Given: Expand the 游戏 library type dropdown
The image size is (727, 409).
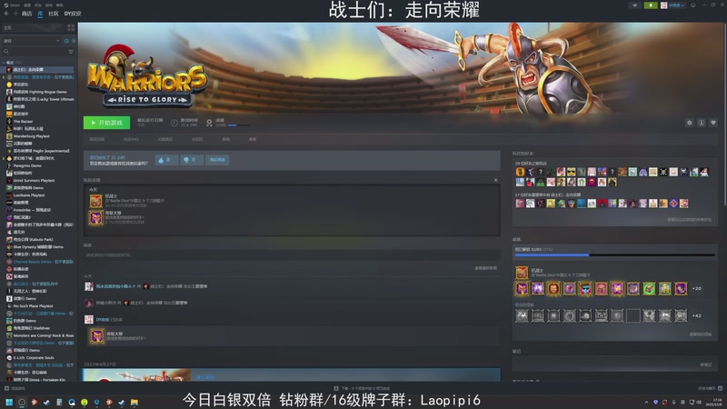Looking at the screenshot, I should coord(32,41).
